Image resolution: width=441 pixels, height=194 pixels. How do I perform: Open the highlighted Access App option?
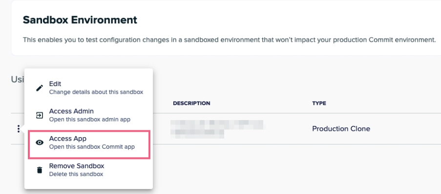click(x=89, y=144)
